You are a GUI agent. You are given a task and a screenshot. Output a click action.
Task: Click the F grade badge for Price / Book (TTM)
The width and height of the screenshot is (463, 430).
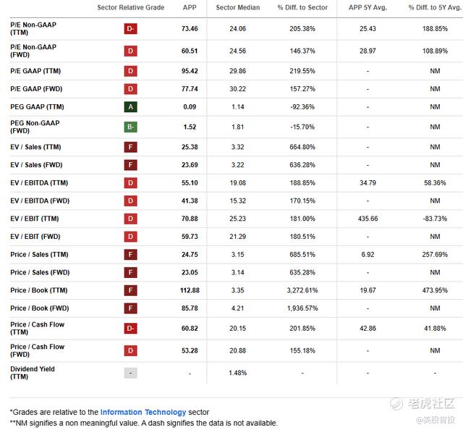click(130, 290)
